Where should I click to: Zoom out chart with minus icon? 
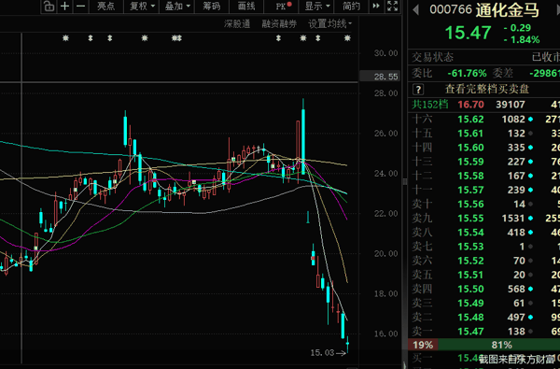pos(81,7)
